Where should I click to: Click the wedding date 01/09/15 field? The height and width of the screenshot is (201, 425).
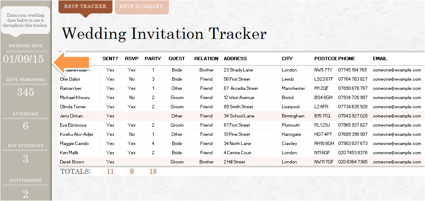(x=24, y=59)
